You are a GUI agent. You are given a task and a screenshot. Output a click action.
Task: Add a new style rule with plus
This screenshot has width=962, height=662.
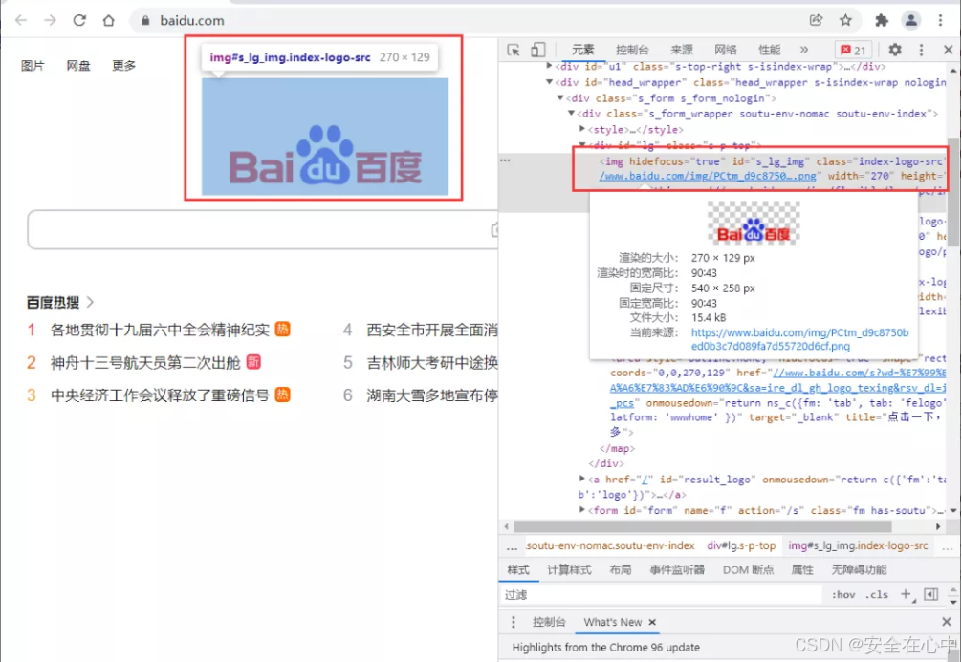point(907,594)
